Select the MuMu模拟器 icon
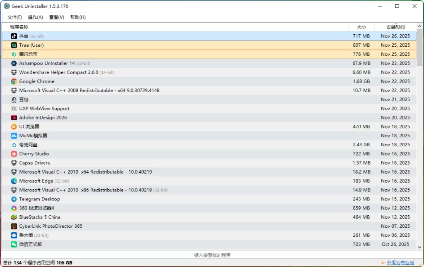Viewport: 424px width, 267px height. (13, 136)
